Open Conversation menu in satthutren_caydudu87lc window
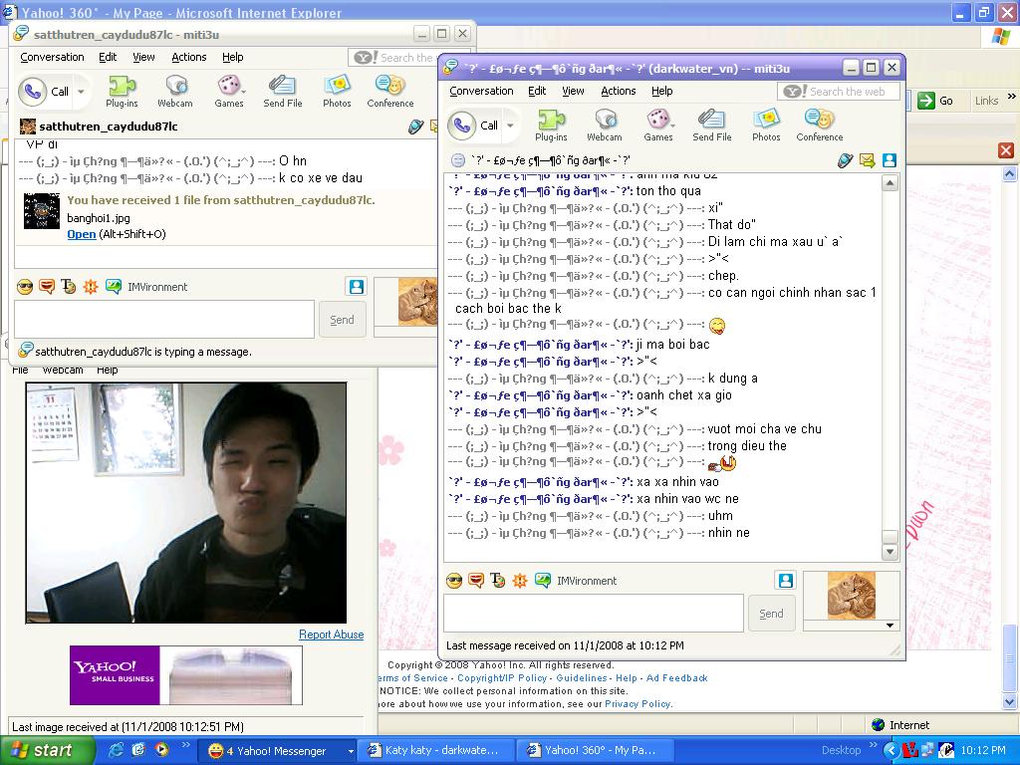This screenshot has height=765, width=1020. tap(52, 57)
